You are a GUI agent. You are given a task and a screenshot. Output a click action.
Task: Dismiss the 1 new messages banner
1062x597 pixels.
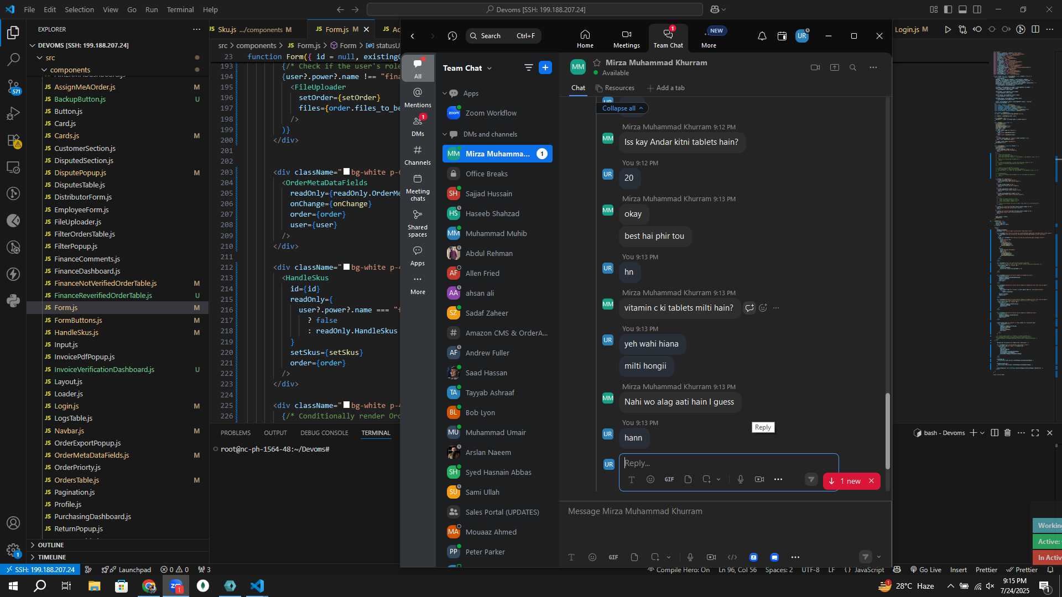(871, 481)
